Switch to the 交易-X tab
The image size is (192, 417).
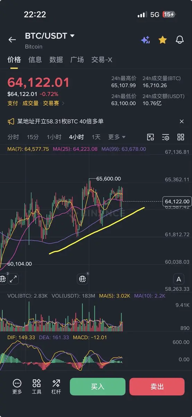coord(102,59)
